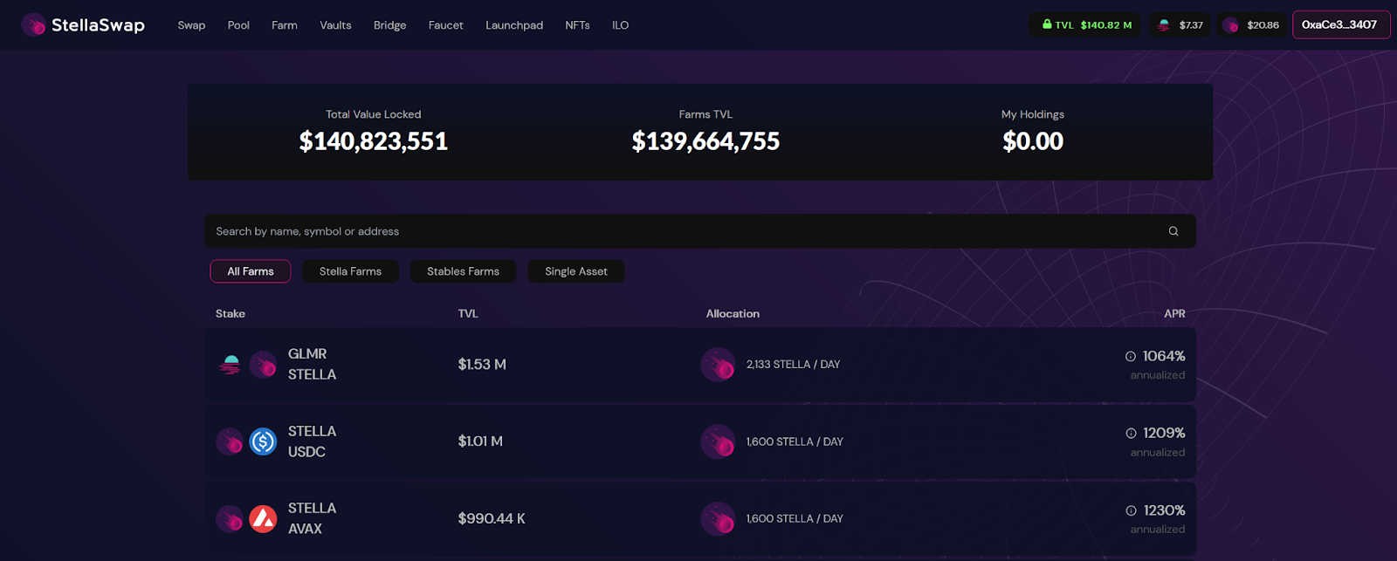Select the All Farms filter
1397x561 pixels.
[251, 271]
